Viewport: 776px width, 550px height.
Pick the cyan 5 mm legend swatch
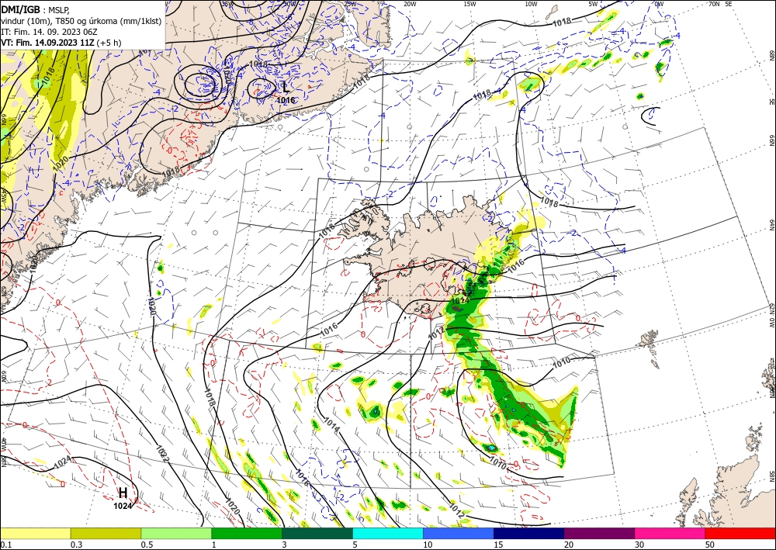click(x=388, y=533)
